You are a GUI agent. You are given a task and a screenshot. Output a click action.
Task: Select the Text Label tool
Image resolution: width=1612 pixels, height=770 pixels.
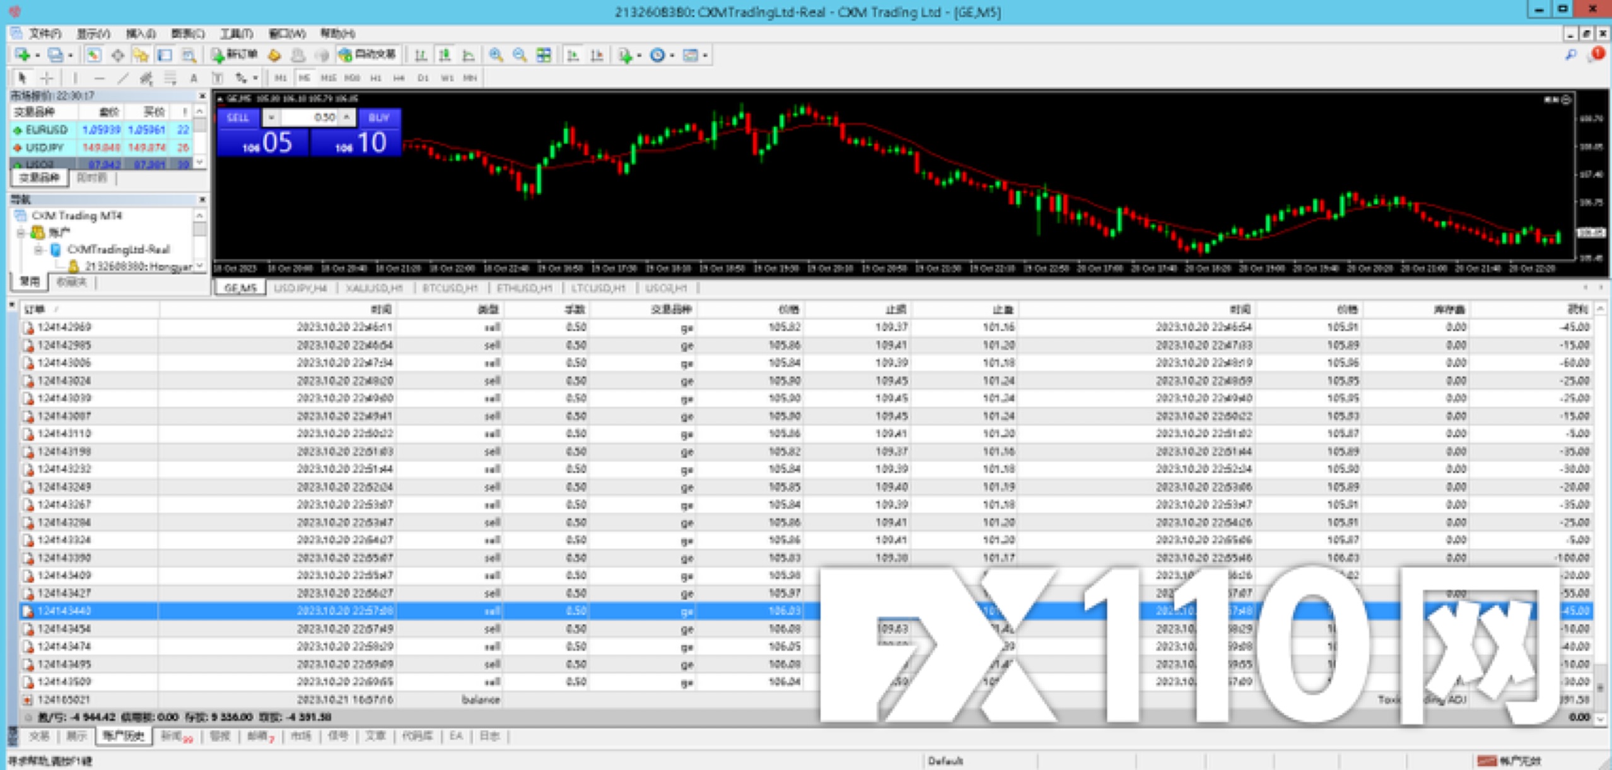[x=218, y=78]
